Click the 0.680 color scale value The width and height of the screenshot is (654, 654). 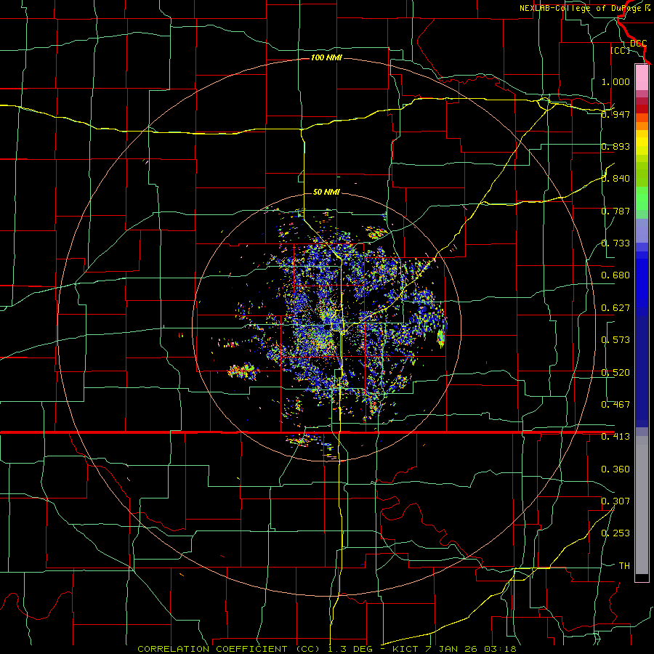[615, 275]
